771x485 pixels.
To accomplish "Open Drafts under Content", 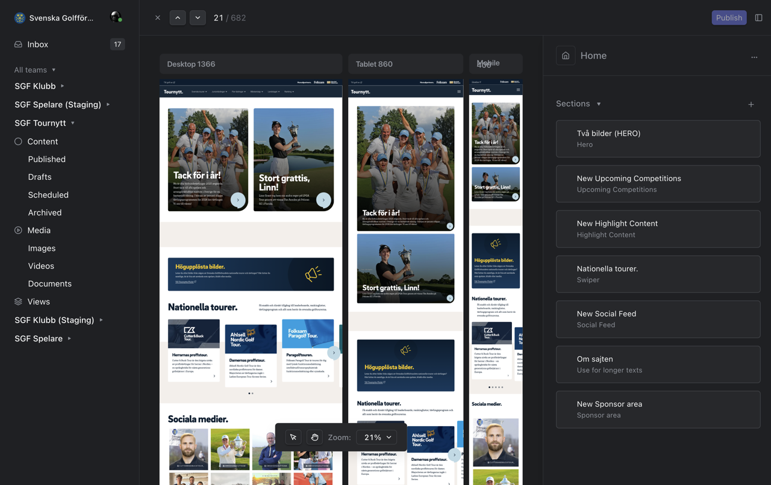I will 40,177.
